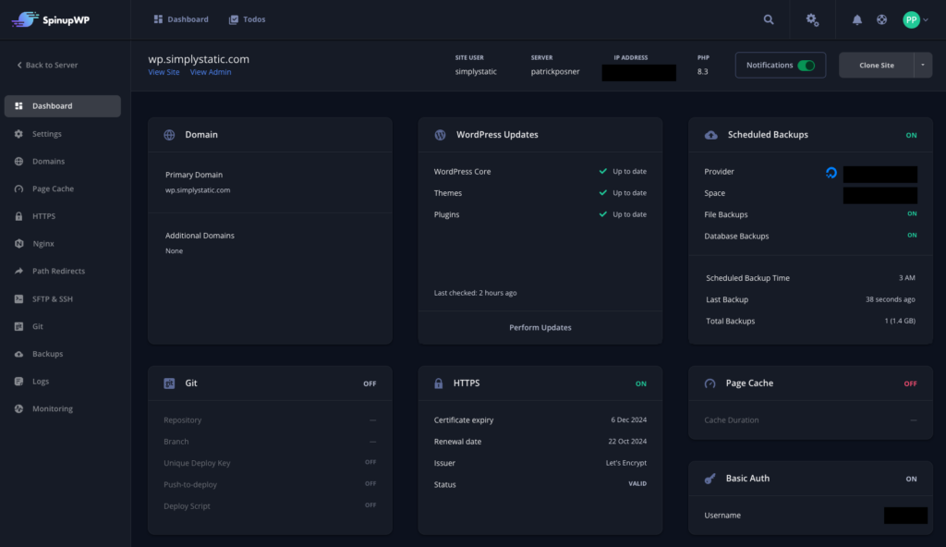The width and height of the screenshot is (946, 547).
Task: Click the Scheduled Backups card title
Action: tap(768, 135)
